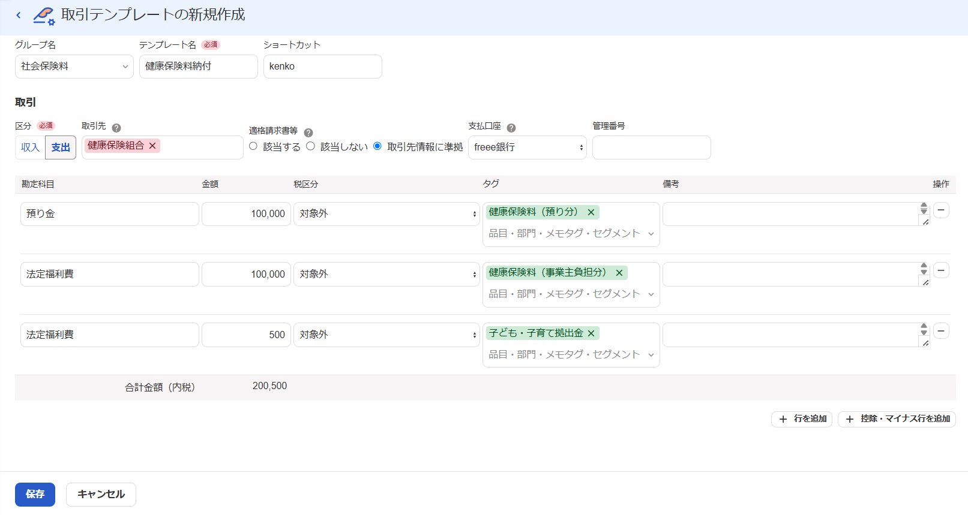Image resolution: width=968 pixels, height=515 pixels.
Task: Click the キャンセル button
Action: (x=101, y=495)
